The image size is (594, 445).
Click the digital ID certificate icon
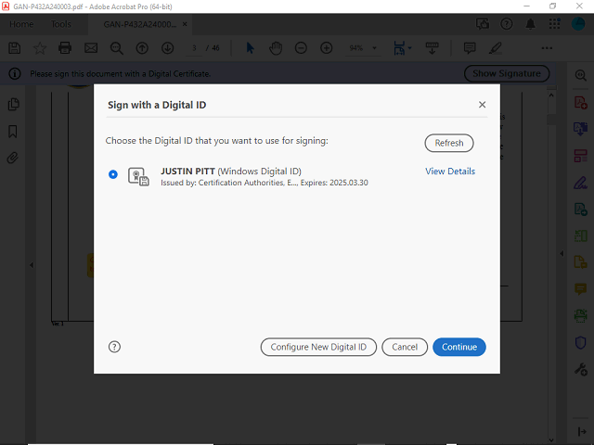point(138,176)
